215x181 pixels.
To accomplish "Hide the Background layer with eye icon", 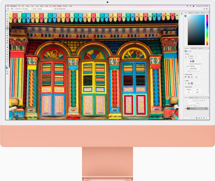I will (185, 108).
